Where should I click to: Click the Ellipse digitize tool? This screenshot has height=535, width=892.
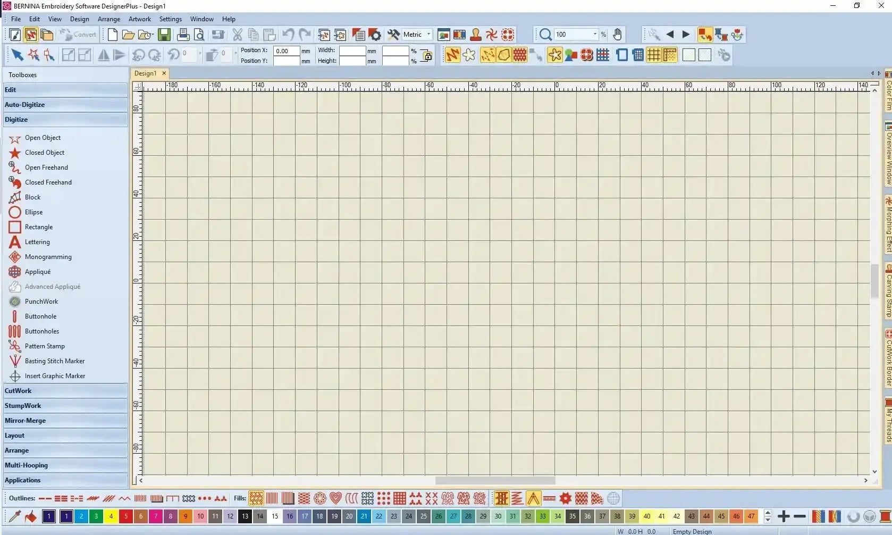(33, 212)
